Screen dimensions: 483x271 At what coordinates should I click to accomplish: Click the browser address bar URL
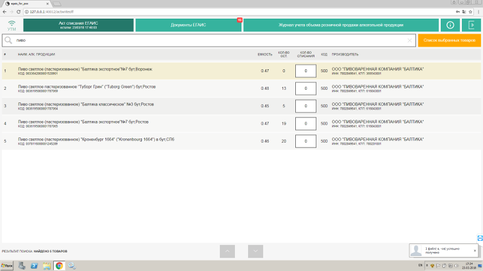(52, 11)
